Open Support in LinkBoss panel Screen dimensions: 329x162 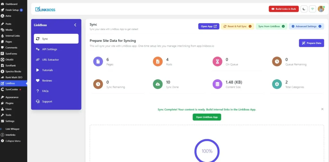[x=56, y=101]
